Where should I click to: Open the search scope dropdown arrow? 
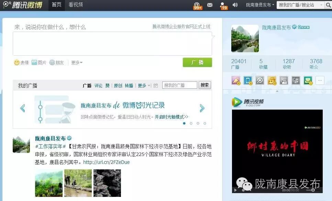coord(321,5)
